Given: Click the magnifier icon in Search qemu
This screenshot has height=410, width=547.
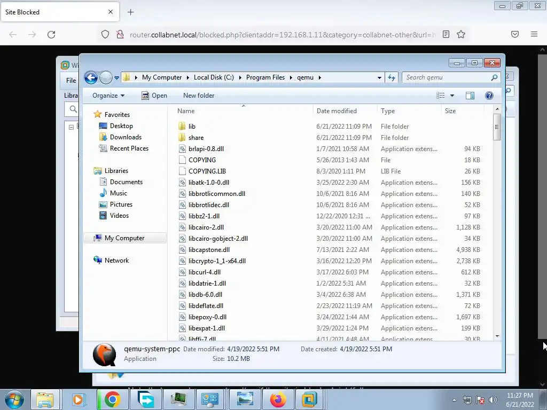Looking at the screenshot, I should pos(494,77).
